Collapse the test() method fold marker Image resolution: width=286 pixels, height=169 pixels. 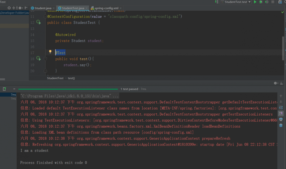[45, 59]
